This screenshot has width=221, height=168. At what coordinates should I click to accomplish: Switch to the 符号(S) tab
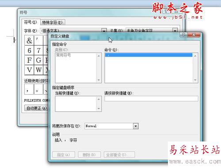[30, 22]
